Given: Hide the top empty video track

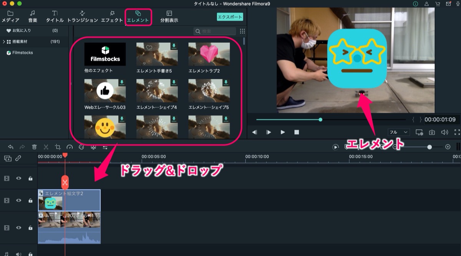Looking at the screenshot, I should pos(18,178).
